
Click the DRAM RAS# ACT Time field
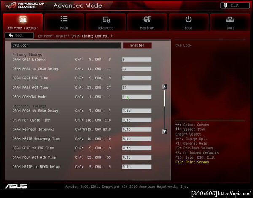pos(137,87)
